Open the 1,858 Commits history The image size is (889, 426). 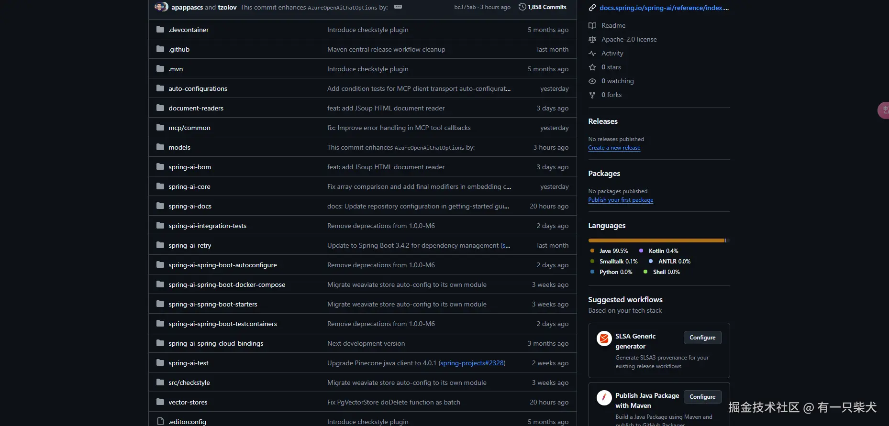(x=543, y=7)
